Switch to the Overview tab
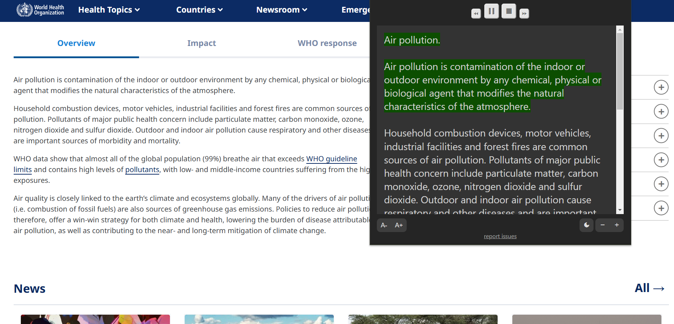674x324 pixels. (76, 43)
